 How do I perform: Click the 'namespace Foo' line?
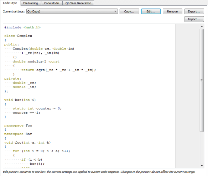tap(18, 126)
